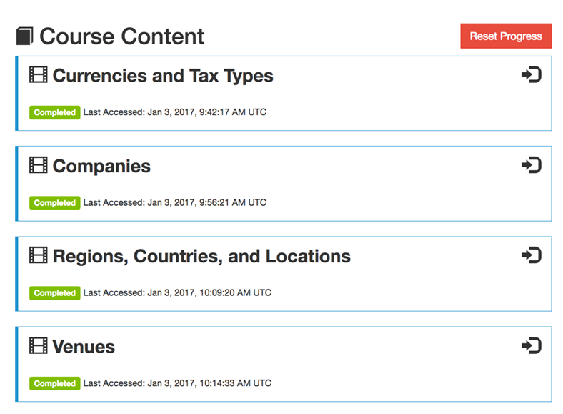The image size is (563, 414).
Task: Click the Completed badge under Currencies and Tax Types
Action: click(54, 112)
